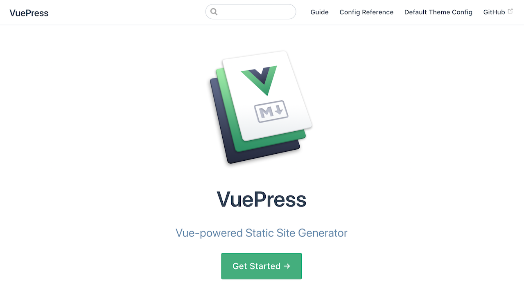Click the VuePress site title in navbar

point(29,13)
